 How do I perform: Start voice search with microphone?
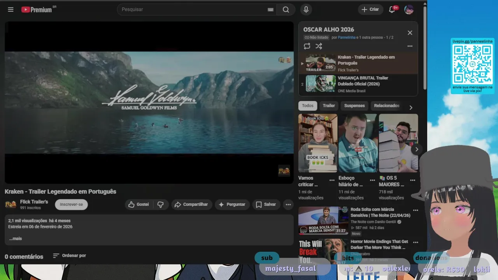coord(306,10)
